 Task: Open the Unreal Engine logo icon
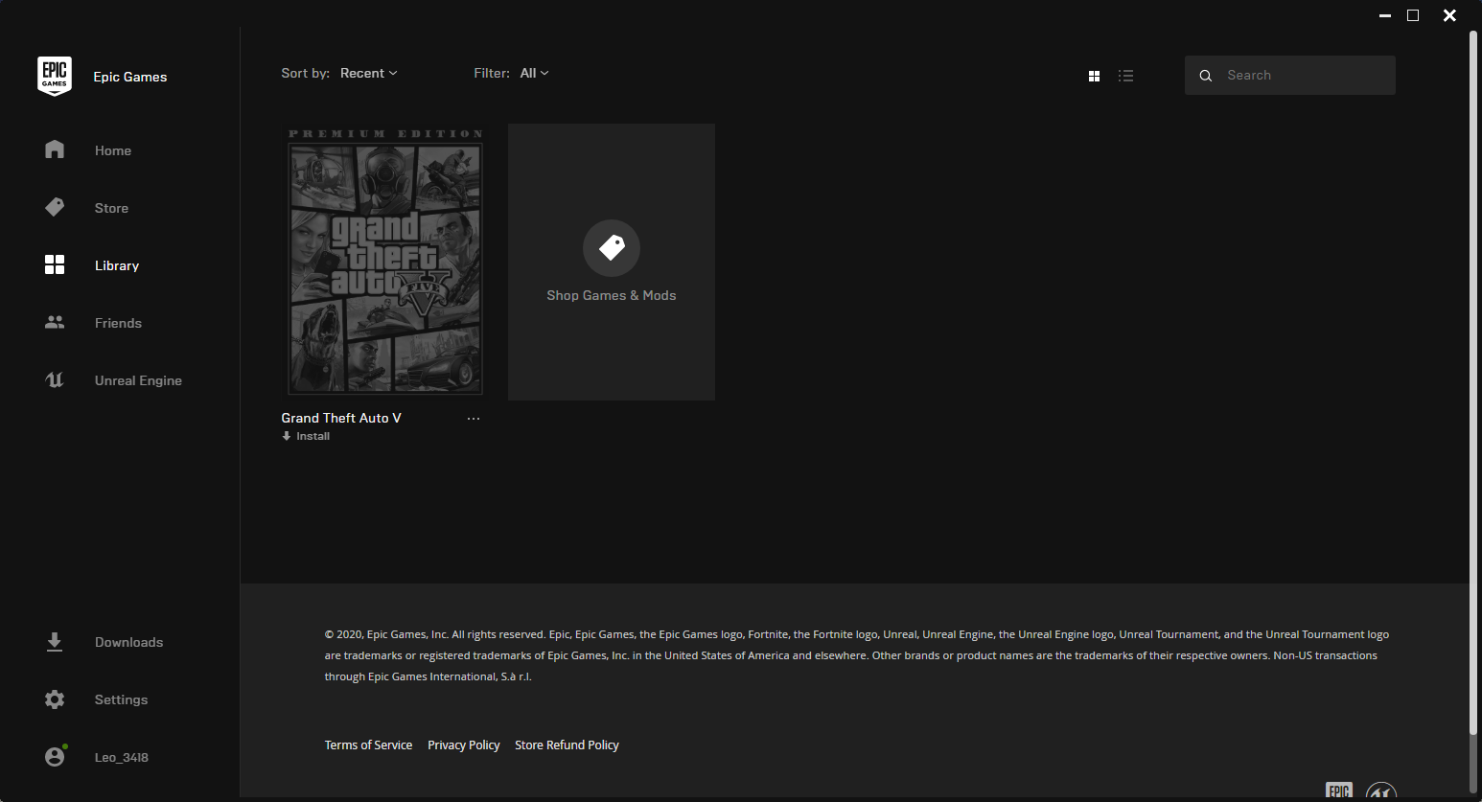(x=55, y=379)
